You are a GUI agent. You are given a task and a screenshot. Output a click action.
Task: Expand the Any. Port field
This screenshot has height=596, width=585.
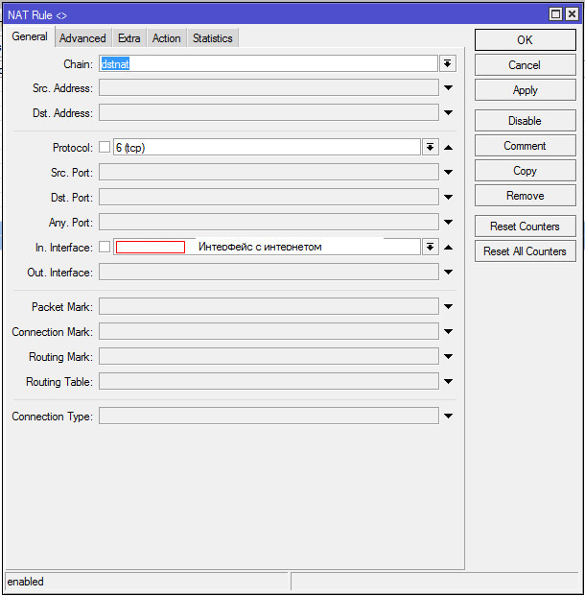point(448,222)
